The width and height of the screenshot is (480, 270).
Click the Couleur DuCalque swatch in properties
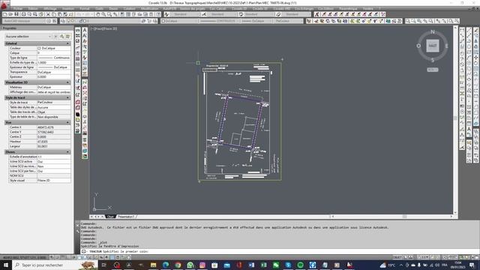(x=39, y=48)
